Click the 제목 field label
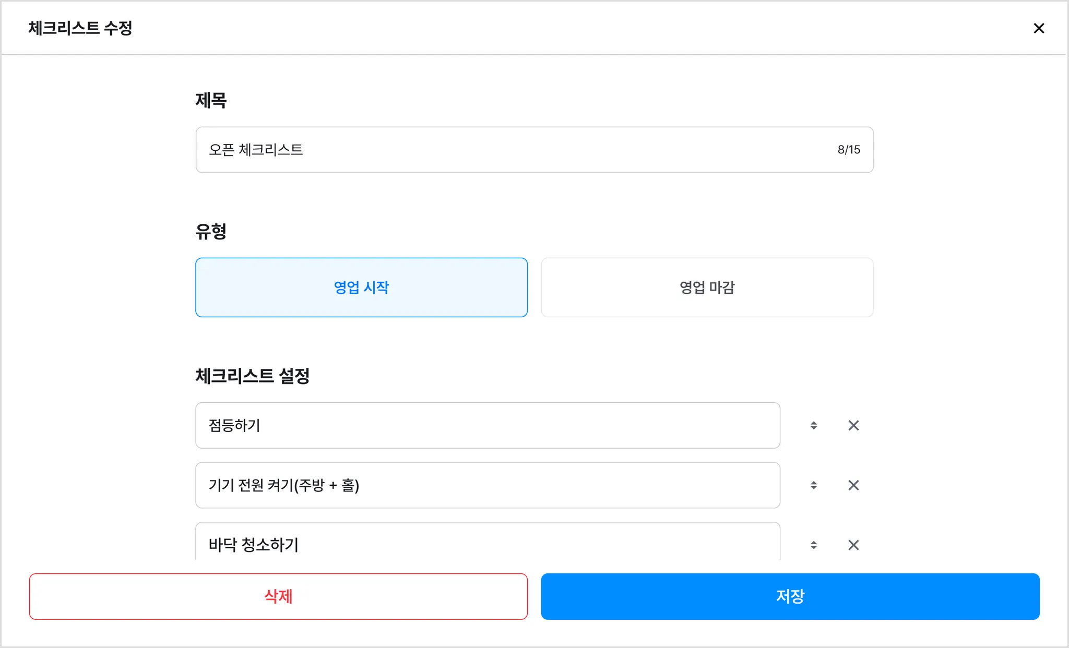Image resolution: width=1069 pixels, height=648 pixels. coord(211,100)
